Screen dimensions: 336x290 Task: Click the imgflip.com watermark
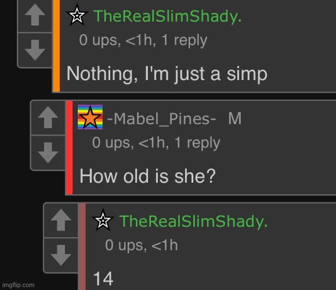point(19,285)
